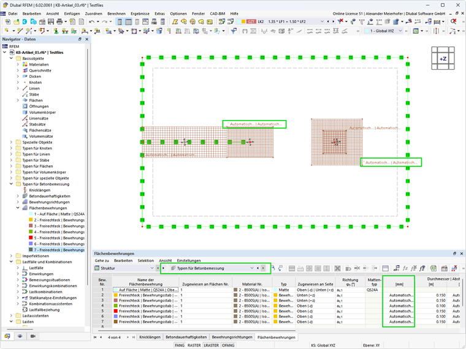Close the Navigator - Daten panel

pyautogui.click(x=87, y=39)
